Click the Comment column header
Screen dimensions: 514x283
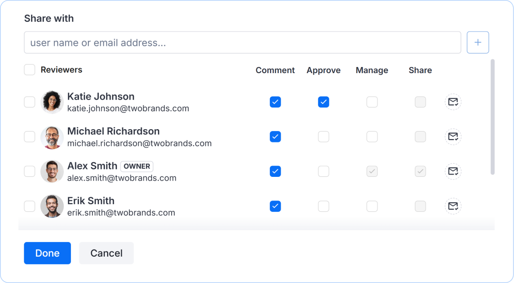[x=275, y=70]
